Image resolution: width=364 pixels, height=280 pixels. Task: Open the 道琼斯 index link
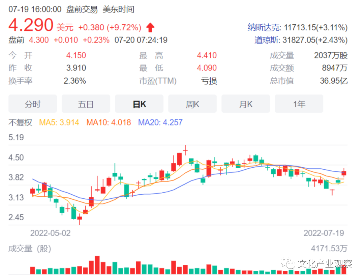267,40
